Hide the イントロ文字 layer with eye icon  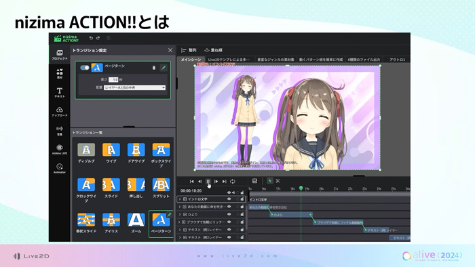click(x=229, y=199)
